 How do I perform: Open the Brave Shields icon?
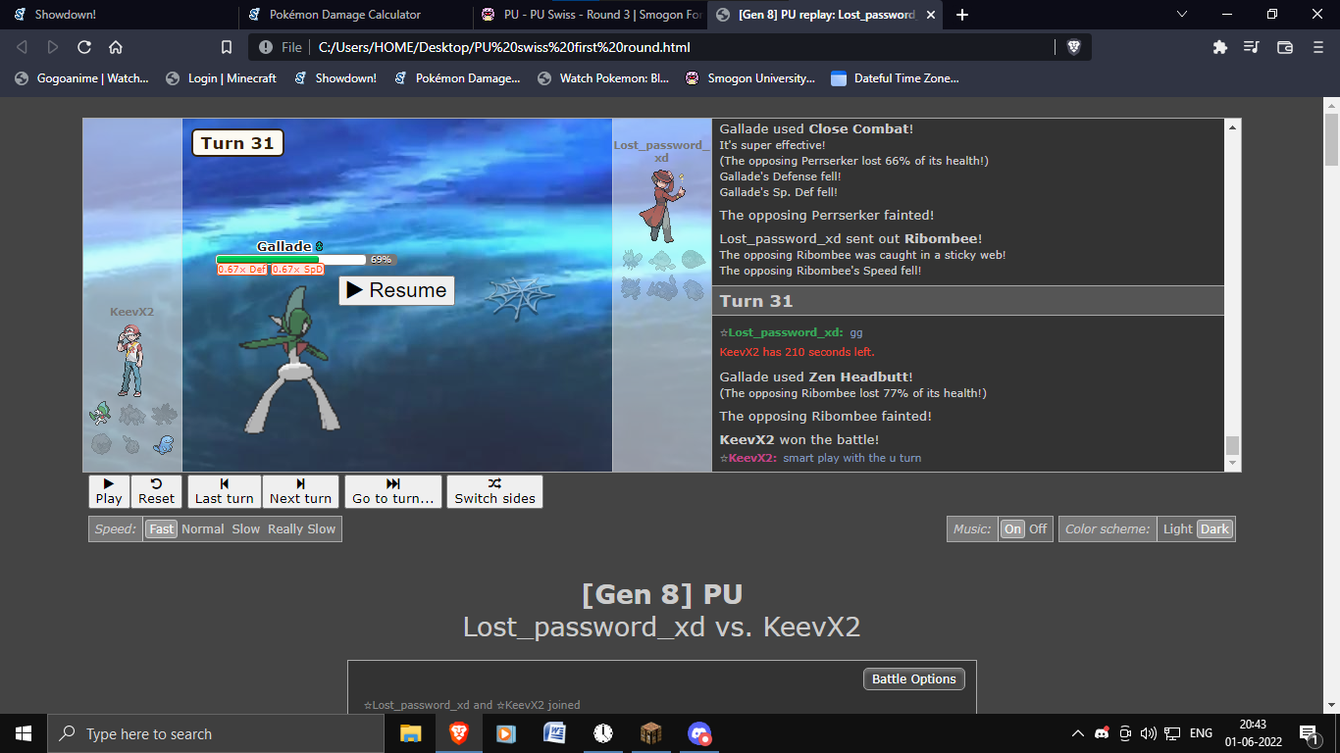1073,47
